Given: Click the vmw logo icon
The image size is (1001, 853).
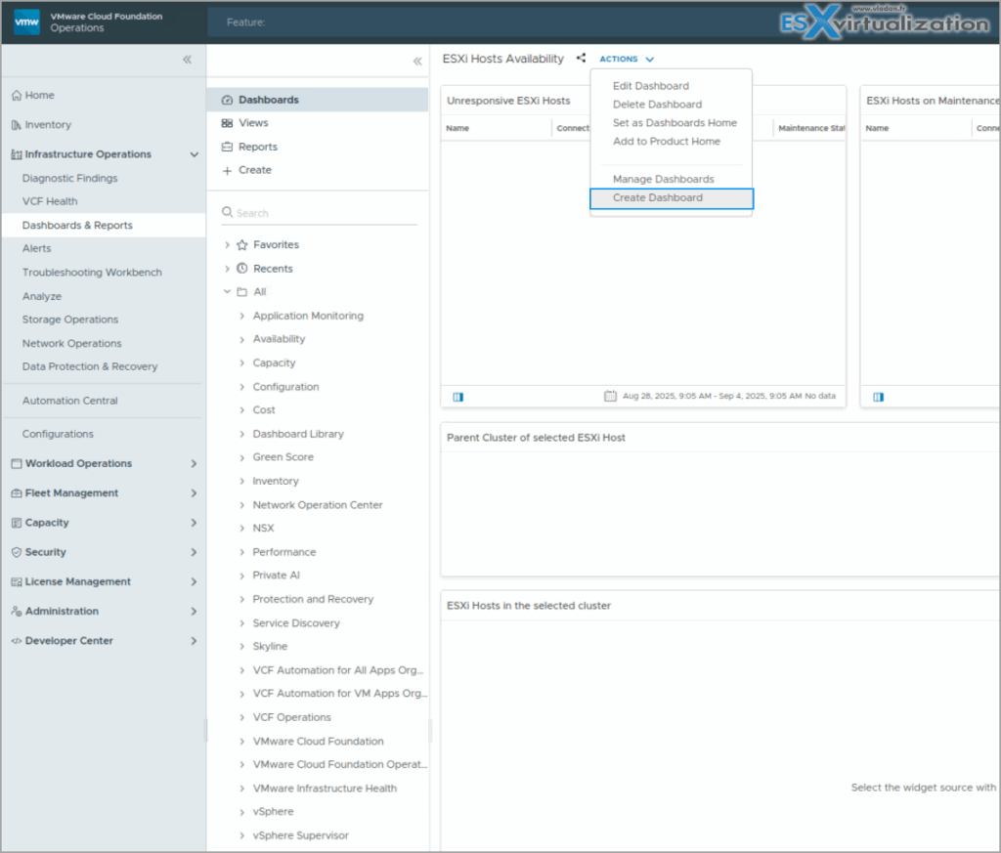Looking at the screenshot, I should pyautogui.click(x=26, y=22).
